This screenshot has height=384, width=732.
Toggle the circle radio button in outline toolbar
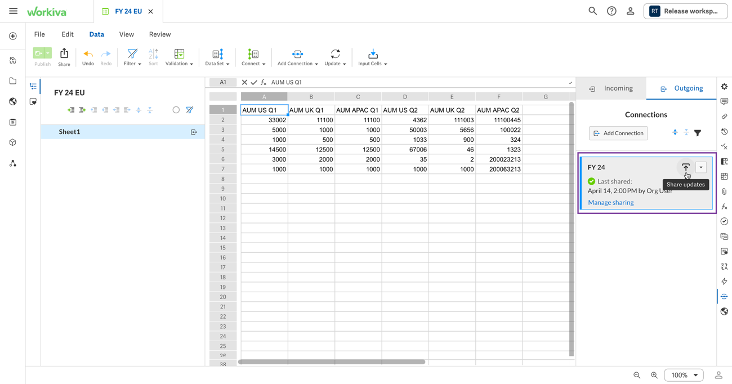point(176,110)
